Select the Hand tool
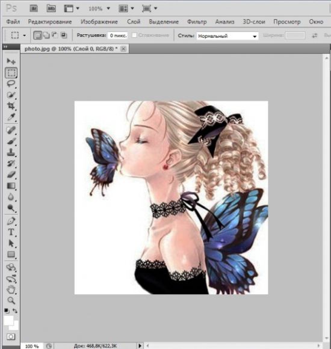The image size is (331, 349). (x=11, y=289)
